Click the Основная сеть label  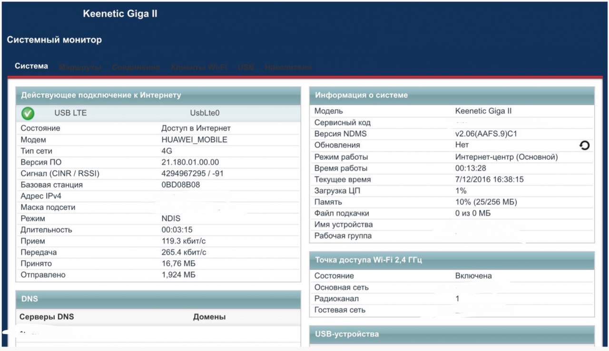[x=342, y=287]
